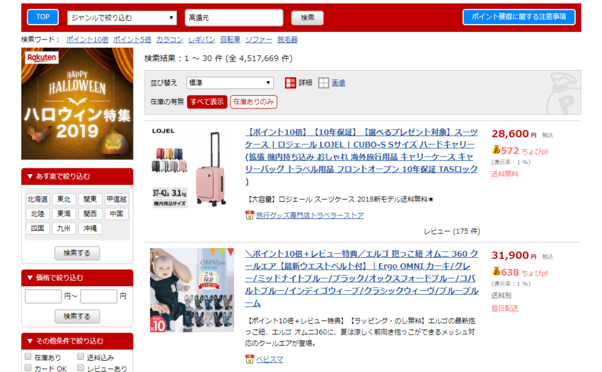Select the 北海道 region button
Viewport: 602px width, 372px height.
point(37,199)
